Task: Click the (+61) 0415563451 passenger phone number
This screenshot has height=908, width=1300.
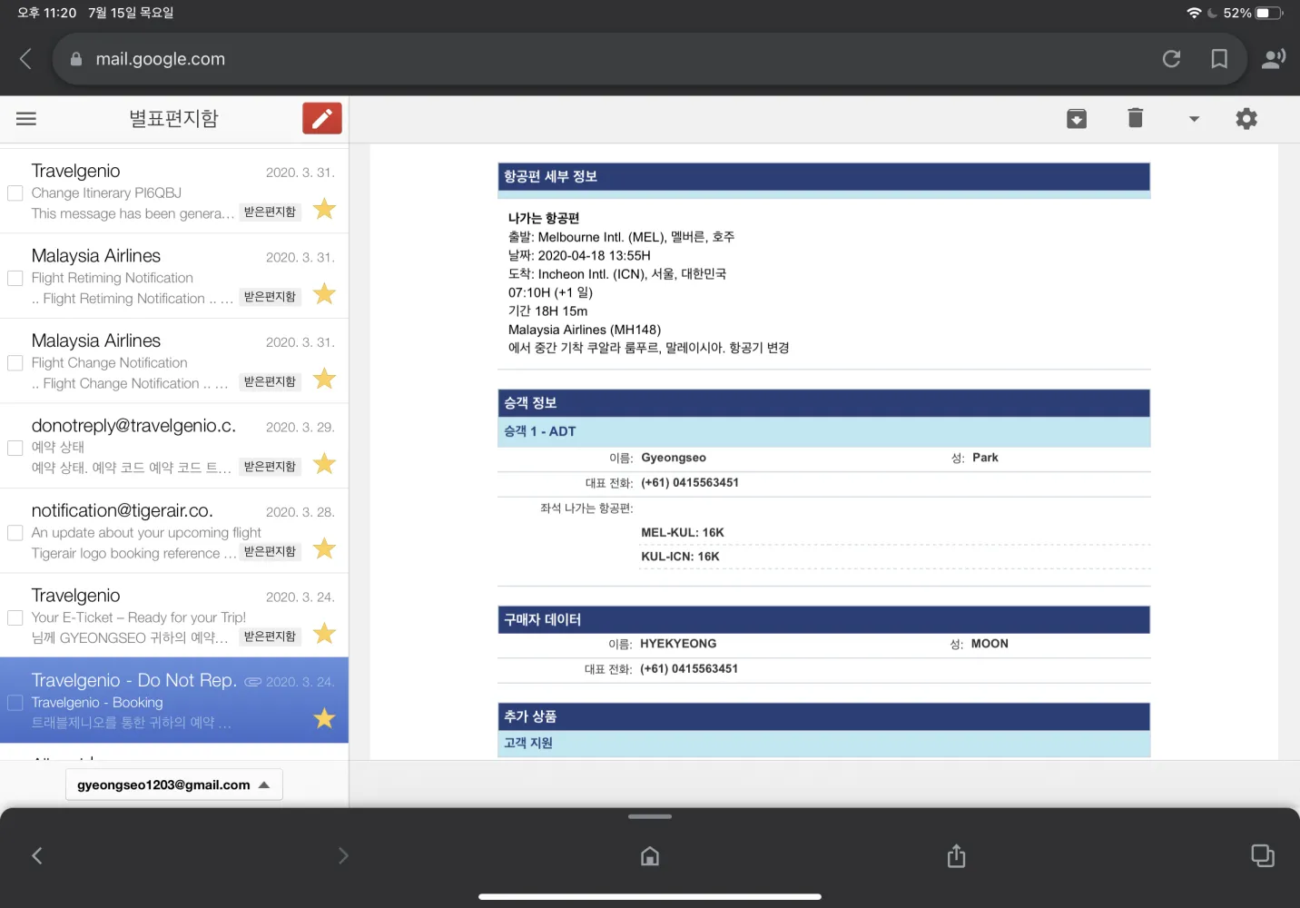Action: click(689, 483)
